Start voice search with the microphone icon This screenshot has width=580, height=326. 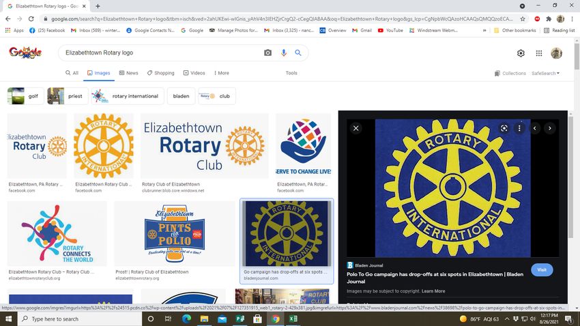click(x=284, y=53)
